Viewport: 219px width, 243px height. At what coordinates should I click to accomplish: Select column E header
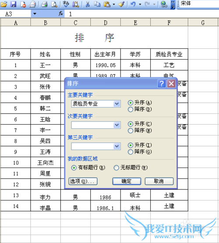pos(135,23)
